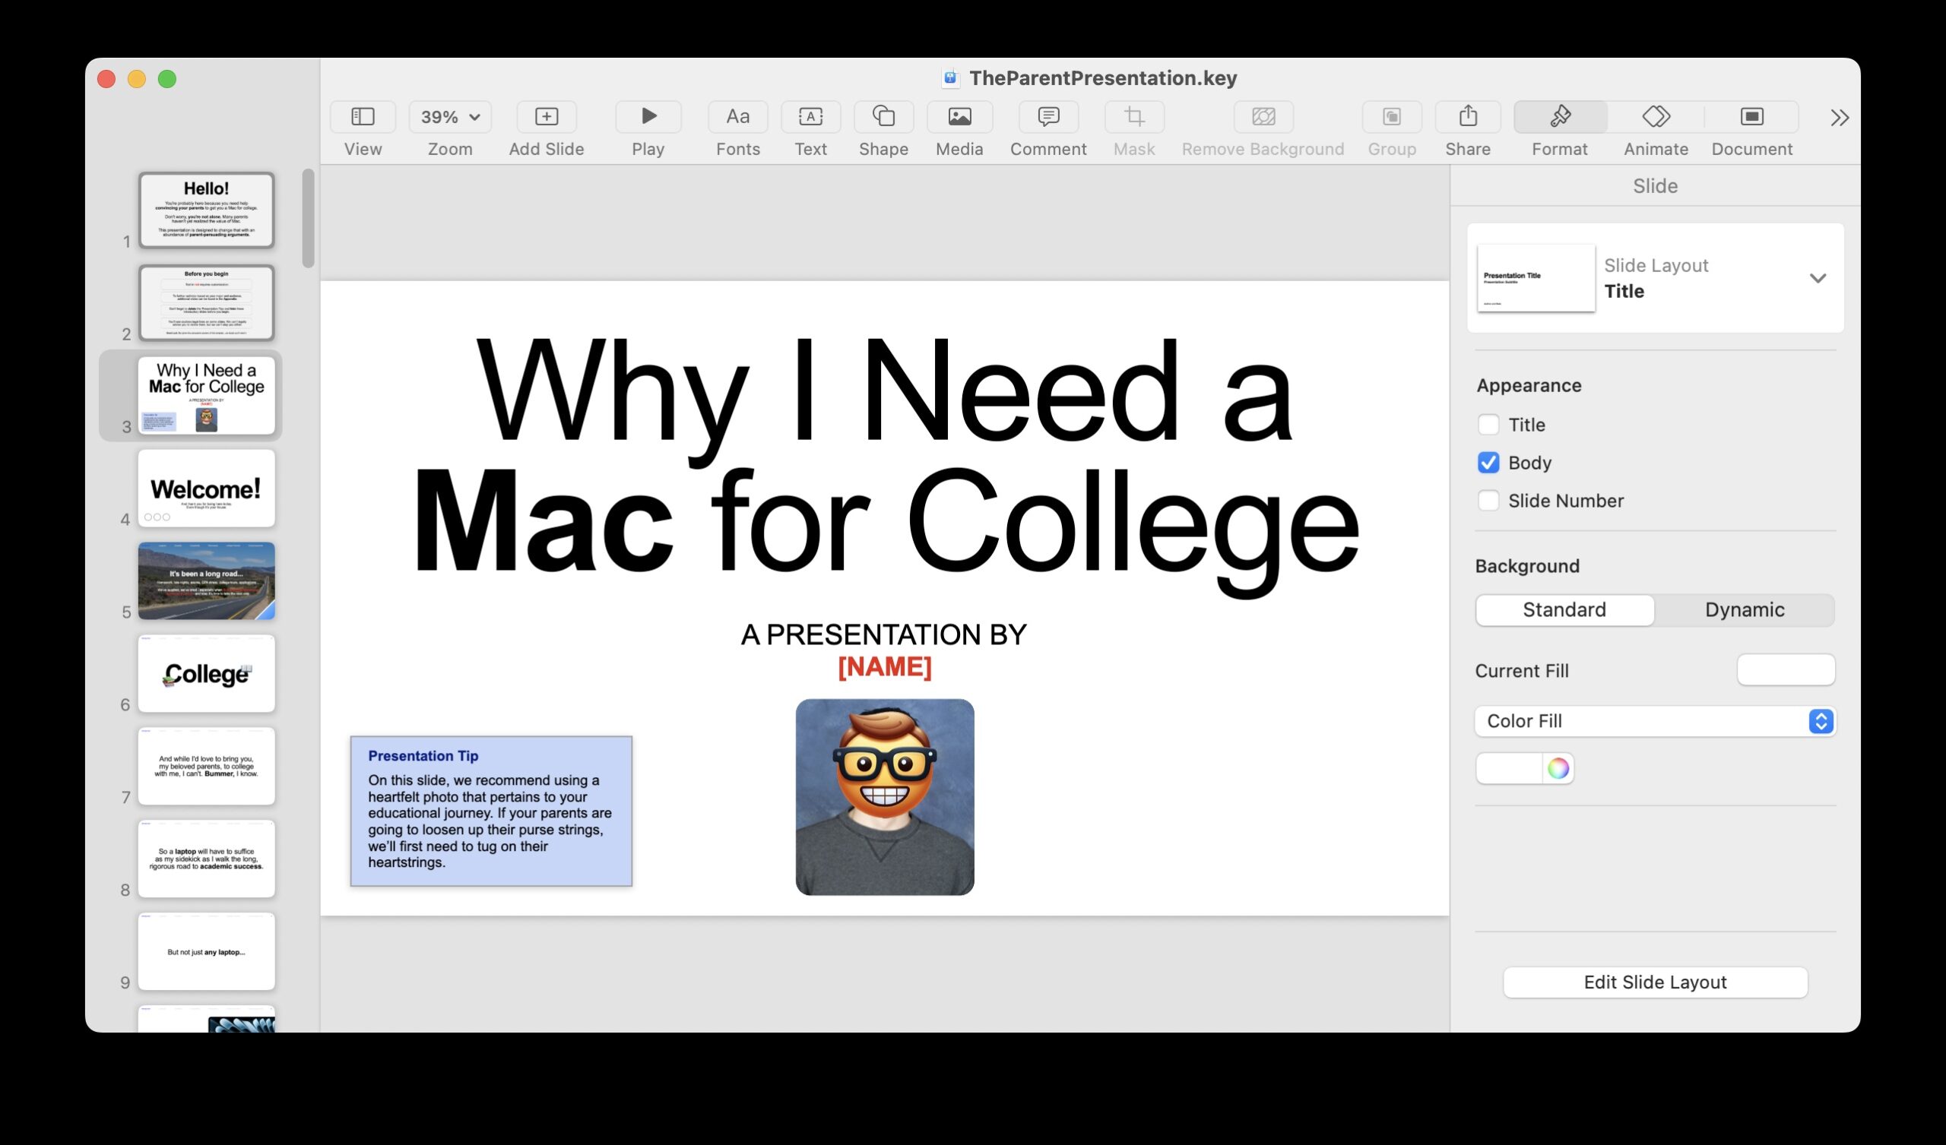Click the Slide Layout preview thumbnail
The height and width of the screenshot is (1145, 1946).
(1536, 278)
